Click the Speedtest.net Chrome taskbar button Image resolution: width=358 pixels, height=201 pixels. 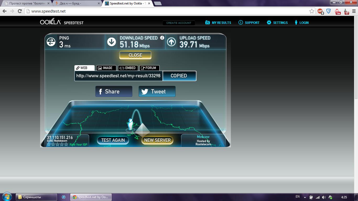(x=91, y=197)
